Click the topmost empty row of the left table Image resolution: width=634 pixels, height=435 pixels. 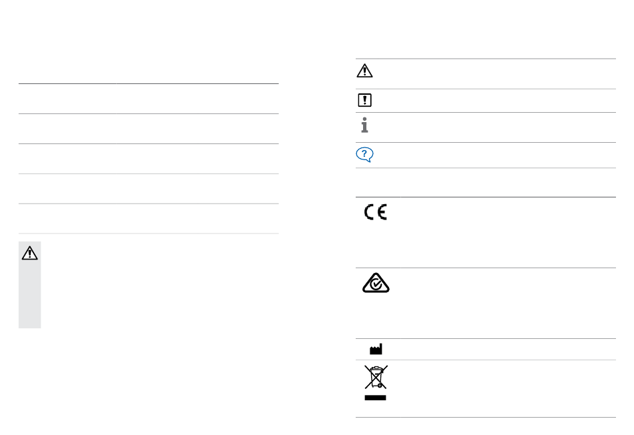pyautogui.click(x=148, y=99)
